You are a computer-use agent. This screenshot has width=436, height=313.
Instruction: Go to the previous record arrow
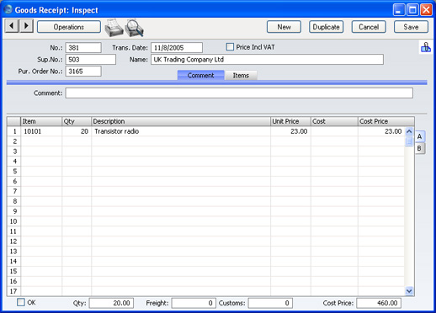12,26
